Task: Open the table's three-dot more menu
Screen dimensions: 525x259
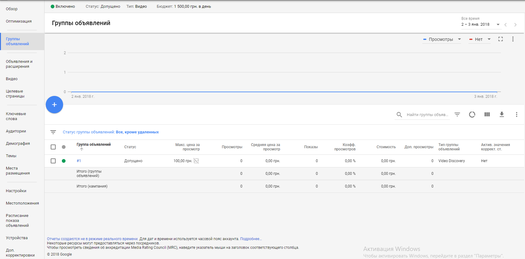Action: coord(516,114)
